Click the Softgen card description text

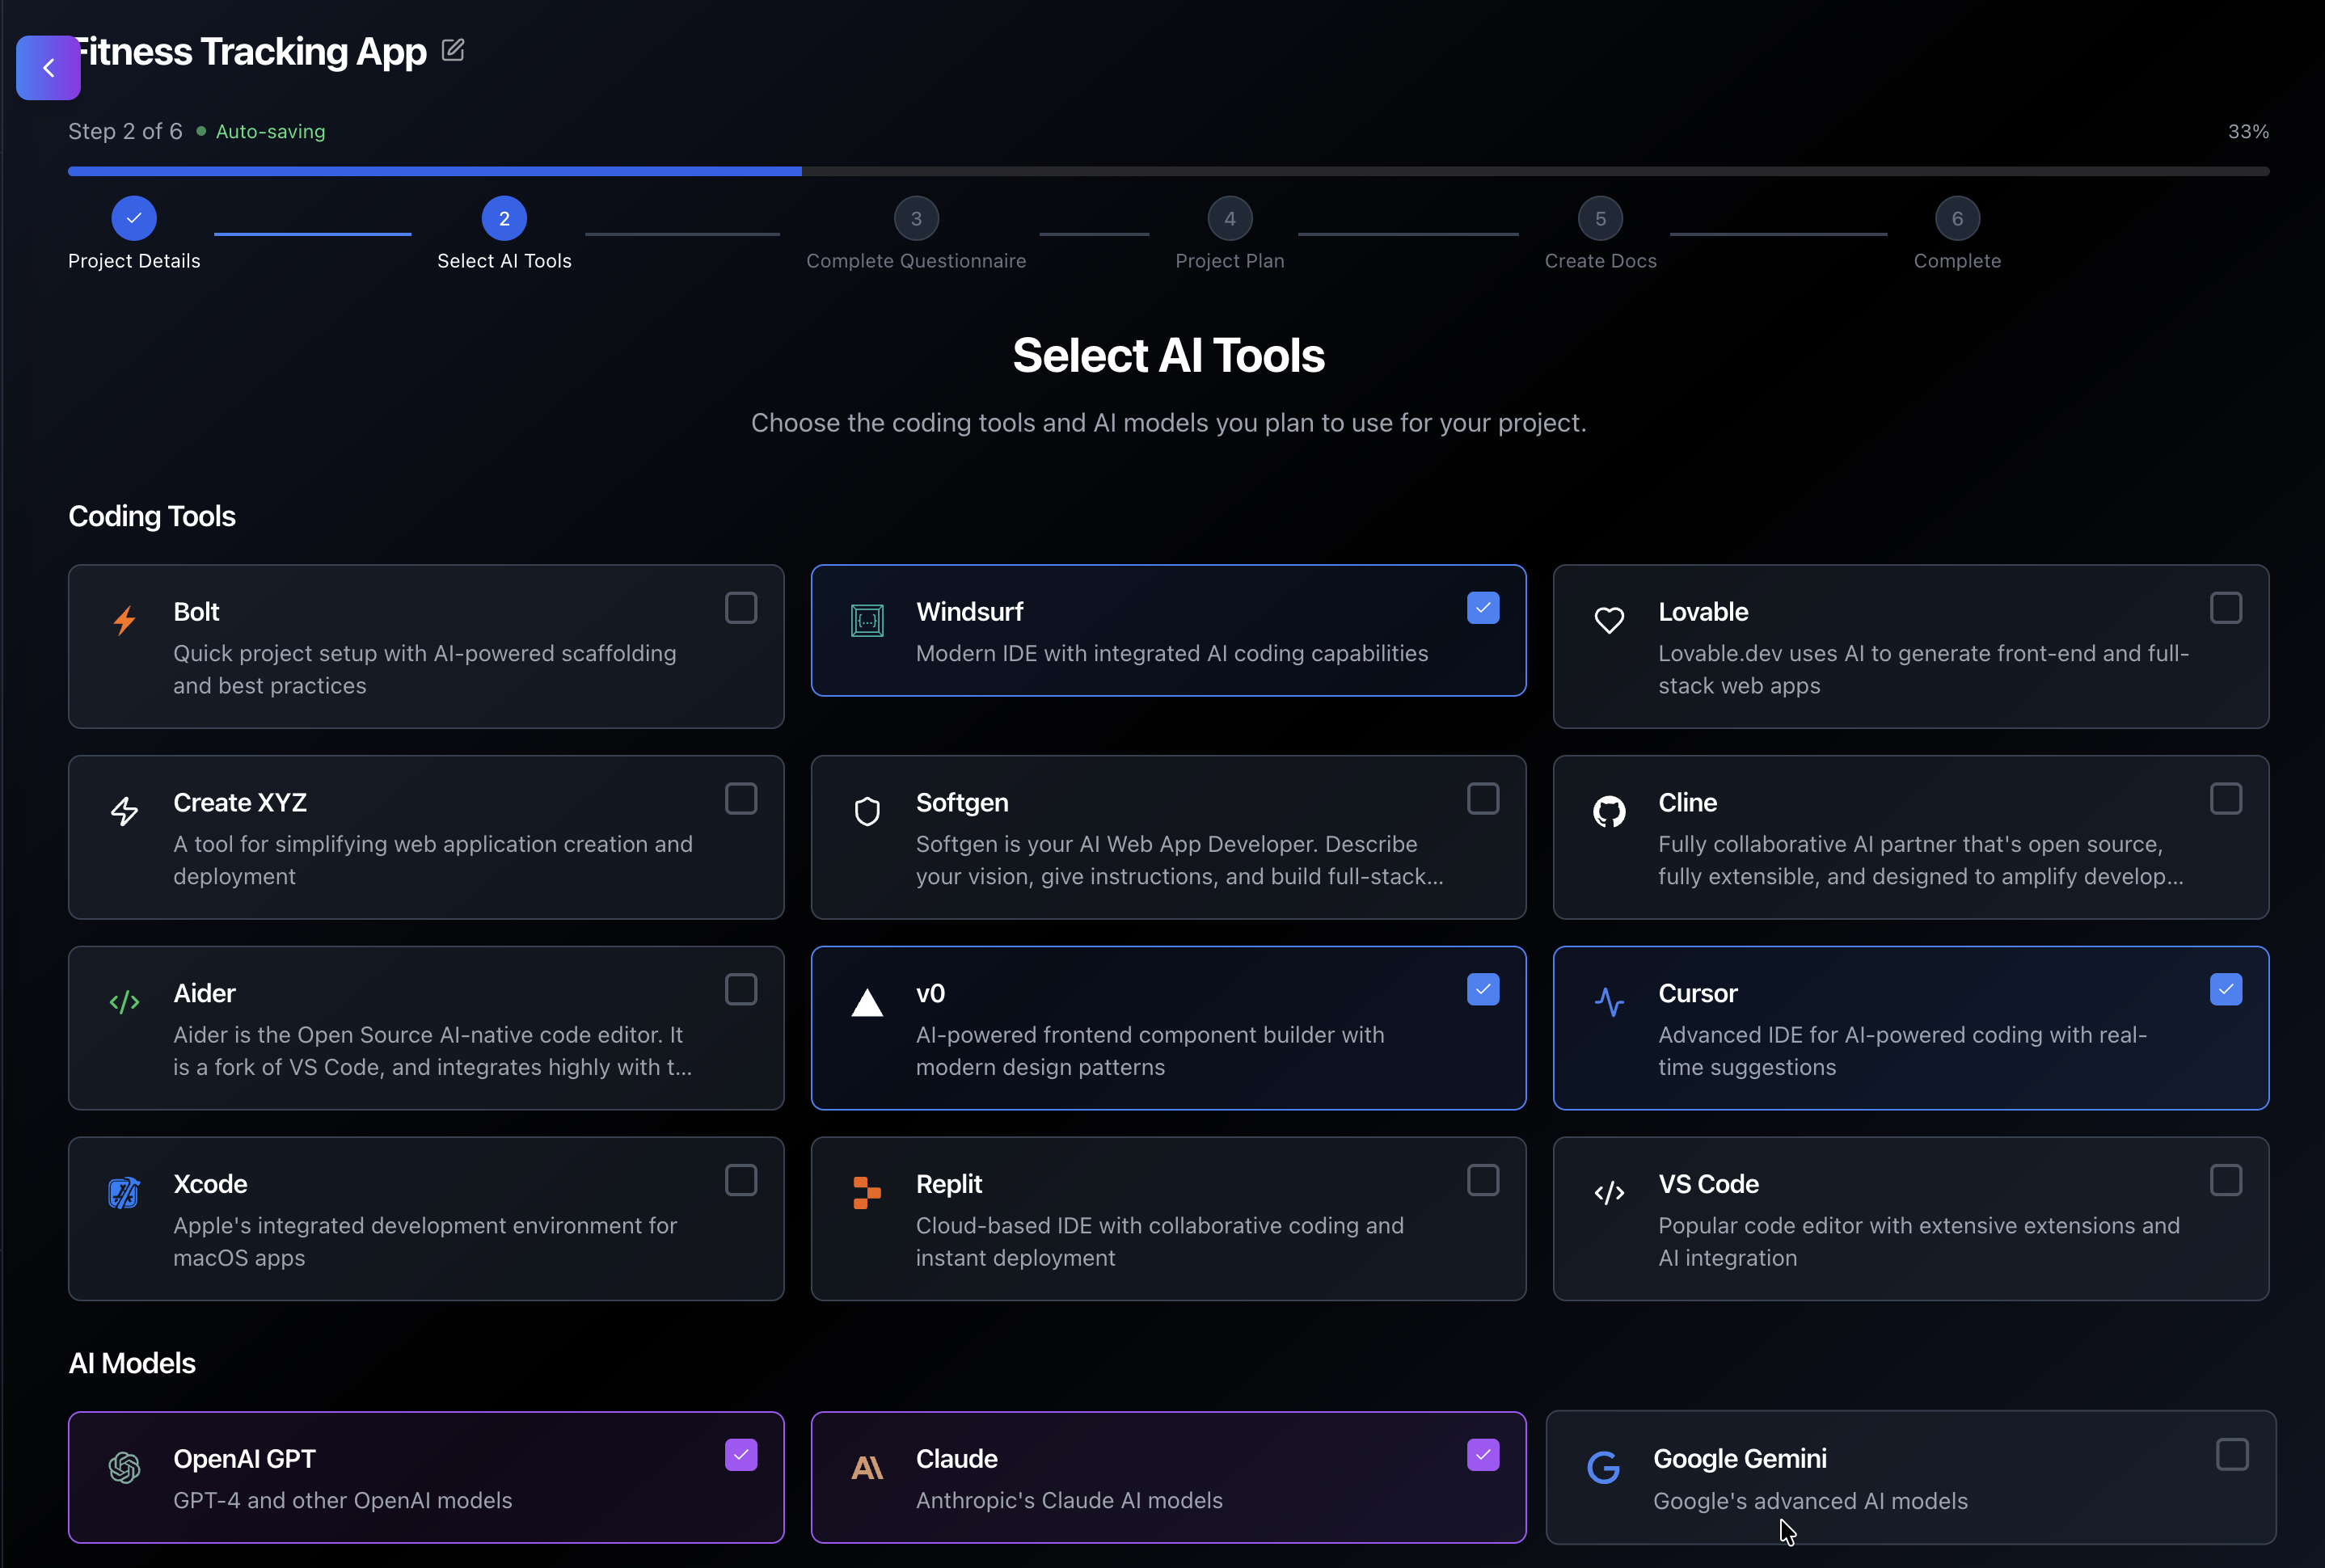pos(1179,860)
